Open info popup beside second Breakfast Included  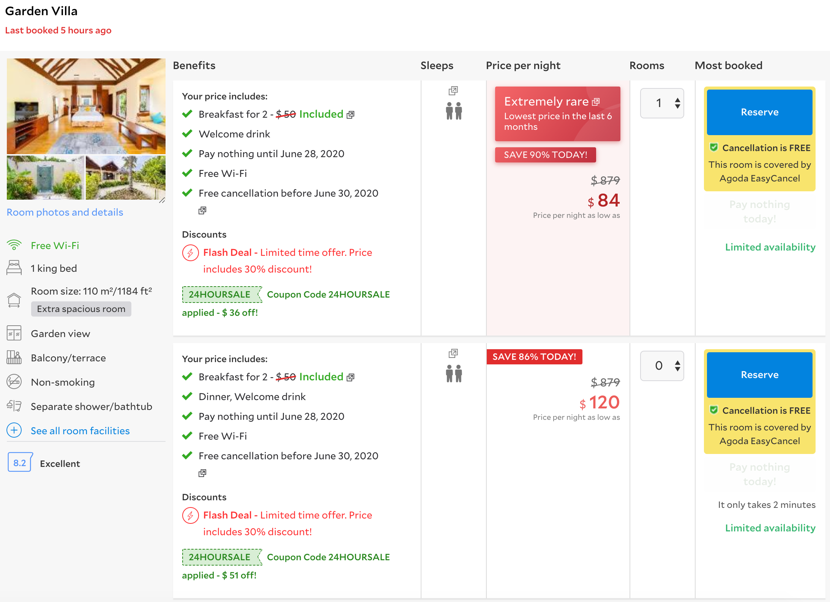(x=350, y=377)
